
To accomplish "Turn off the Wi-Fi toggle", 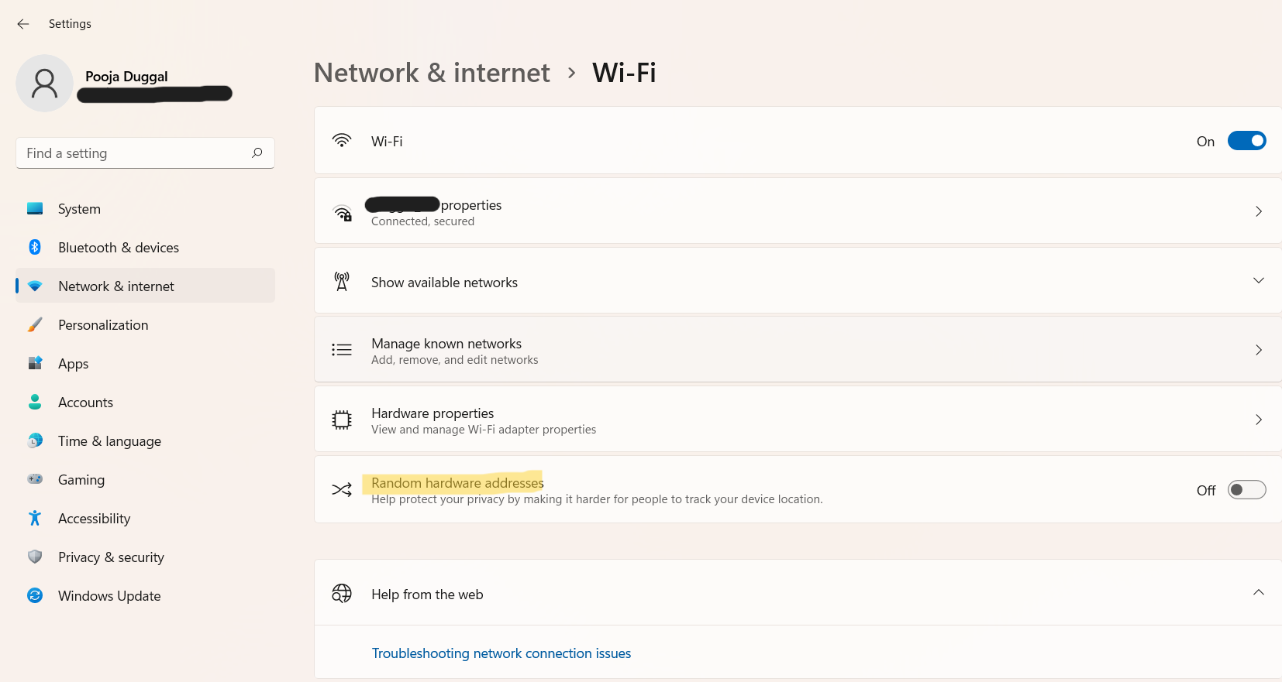I will click(1246, 141).
